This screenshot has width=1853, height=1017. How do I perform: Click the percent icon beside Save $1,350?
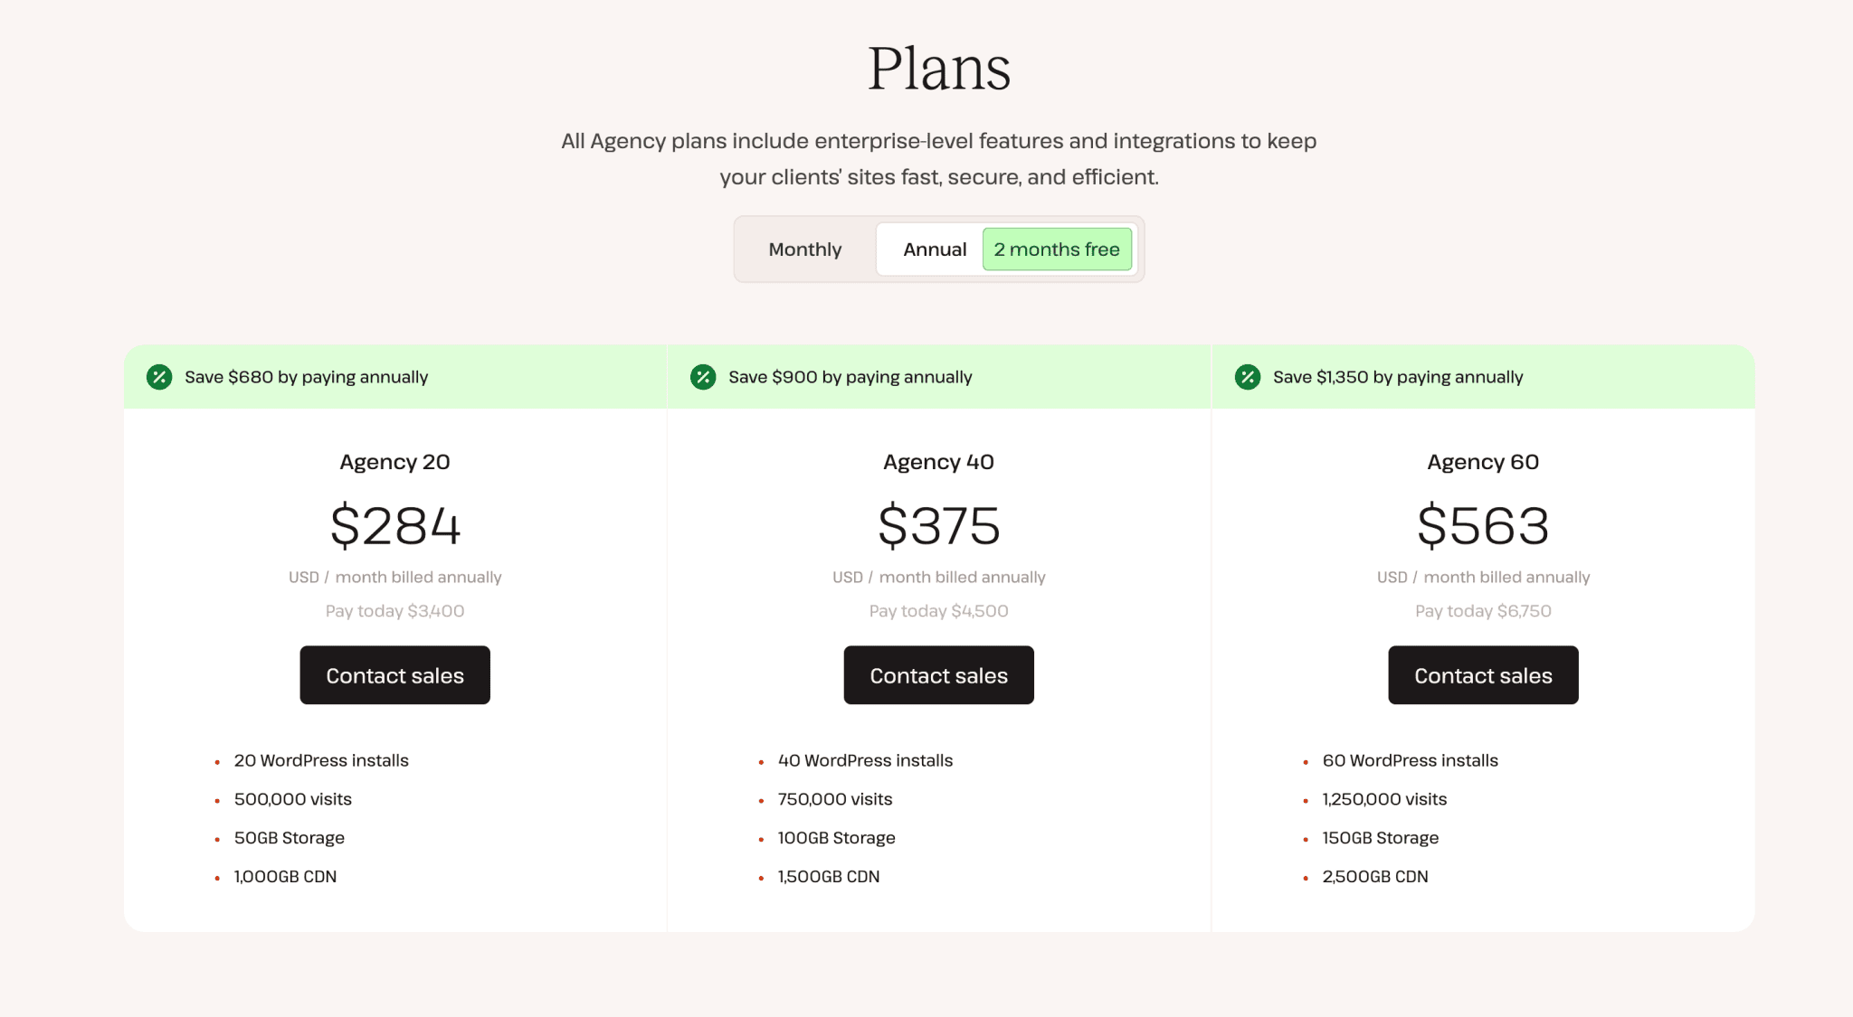pos(1248,377)
